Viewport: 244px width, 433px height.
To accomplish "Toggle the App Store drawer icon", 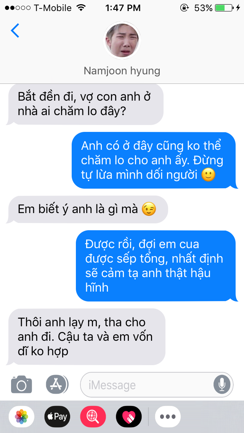I will tap(57, 384).
